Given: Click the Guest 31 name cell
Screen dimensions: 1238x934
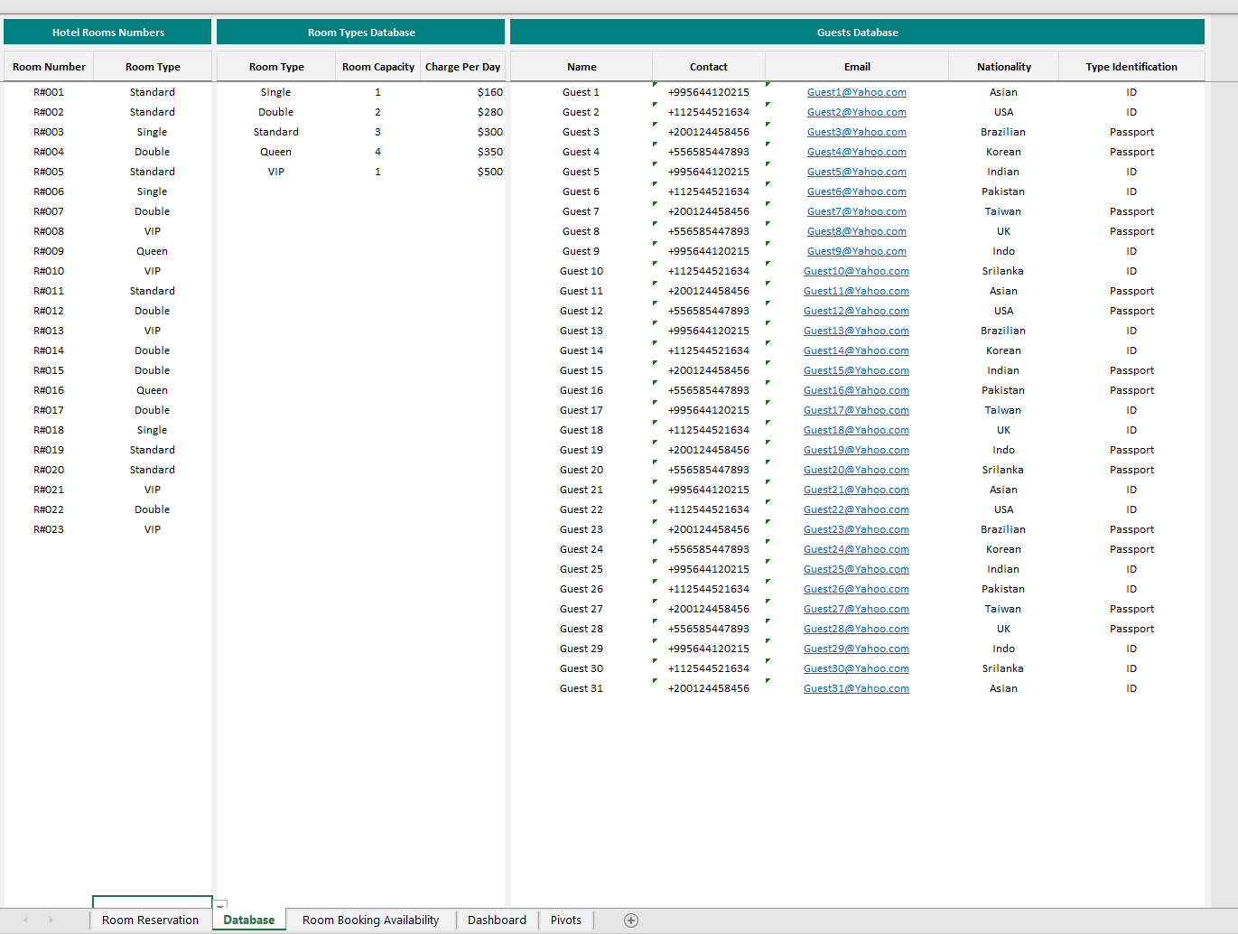Looking at the screenshot, I should click(x=582, y=688).
